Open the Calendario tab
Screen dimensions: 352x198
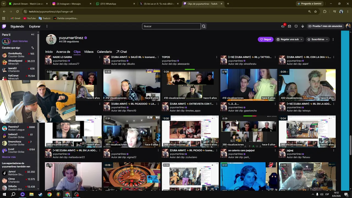[x=105, y=52]
